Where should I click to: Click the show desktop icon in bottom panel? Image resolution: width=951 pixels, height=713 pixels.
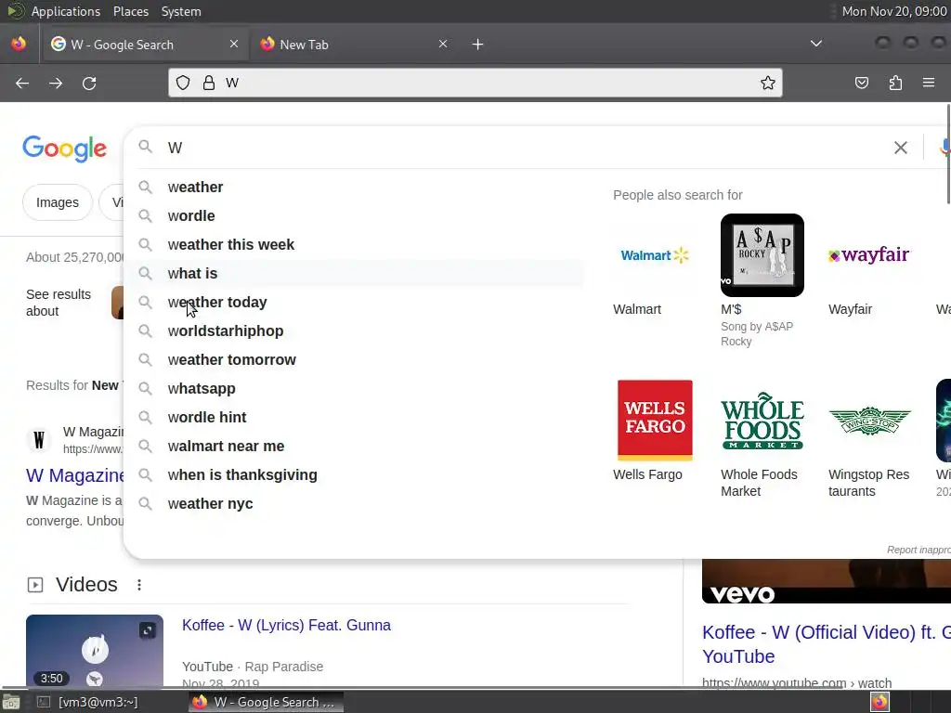point(11,702)
